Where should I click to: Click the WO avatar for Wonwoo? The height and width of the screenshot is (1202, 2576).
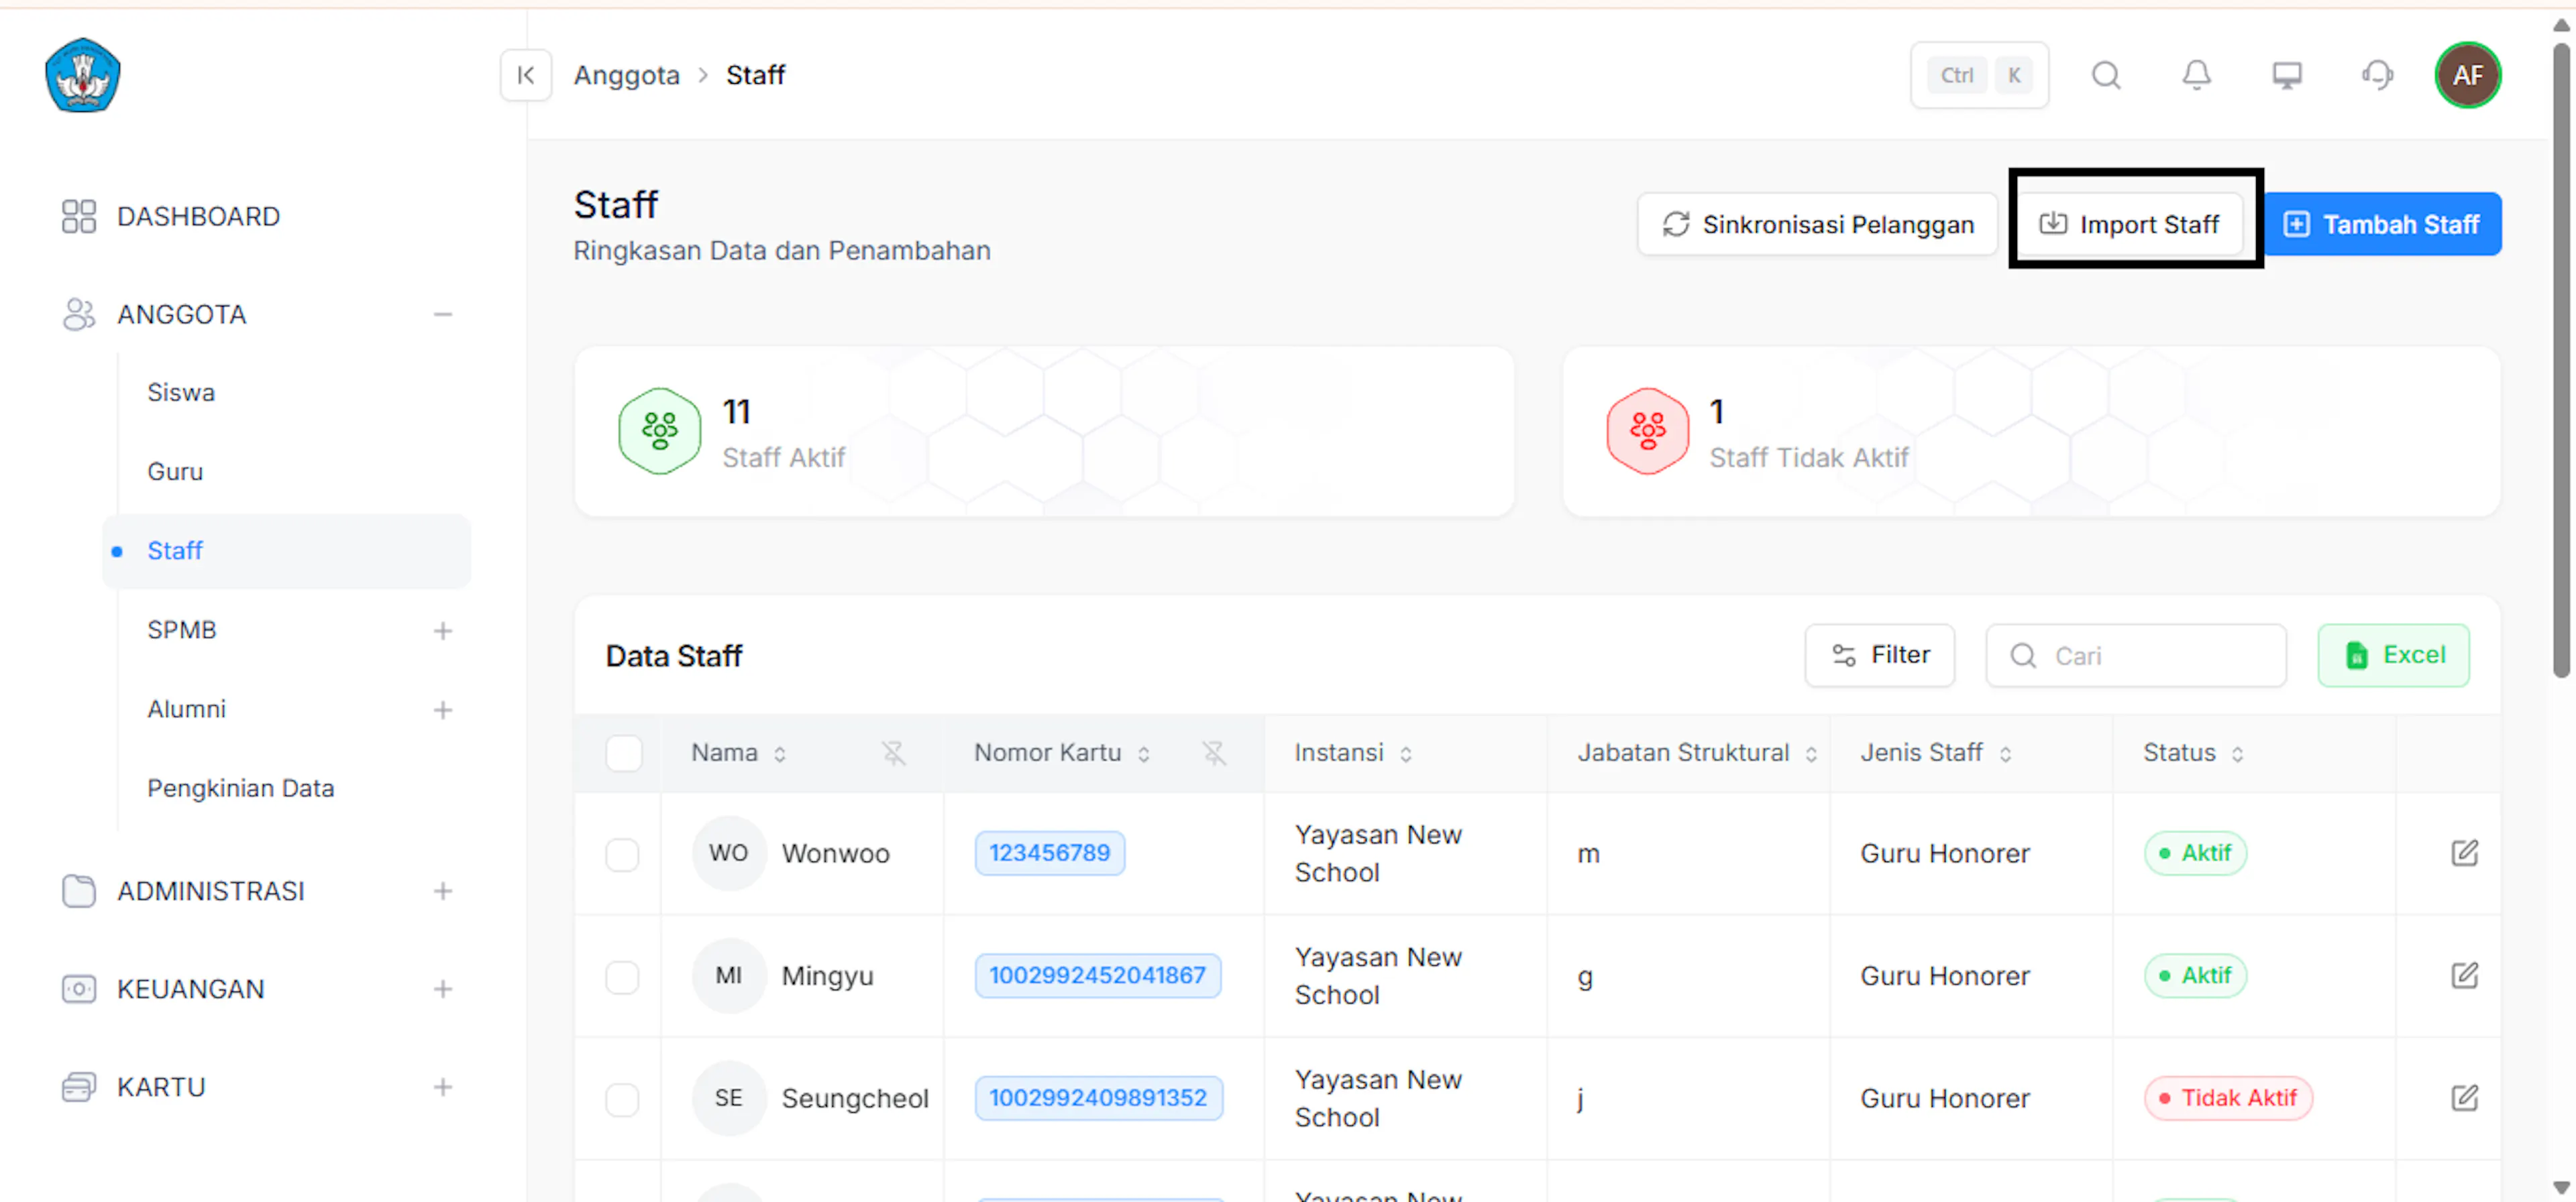pyautogui.click(x=729, y=853)
